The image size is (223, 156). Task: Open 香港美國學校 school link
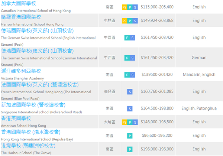pos(16,118)
